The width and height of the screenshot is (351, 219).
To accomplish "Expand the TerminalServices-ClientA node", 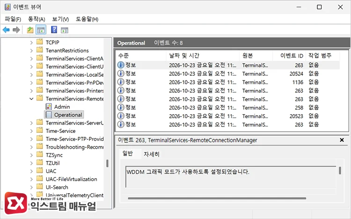I will 31,58.
